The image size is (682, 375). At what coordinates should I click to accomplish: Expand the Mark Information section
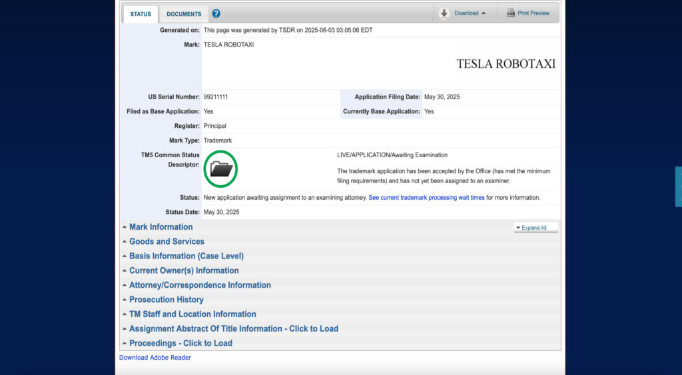pyautogui.click(x=161, y=226)
